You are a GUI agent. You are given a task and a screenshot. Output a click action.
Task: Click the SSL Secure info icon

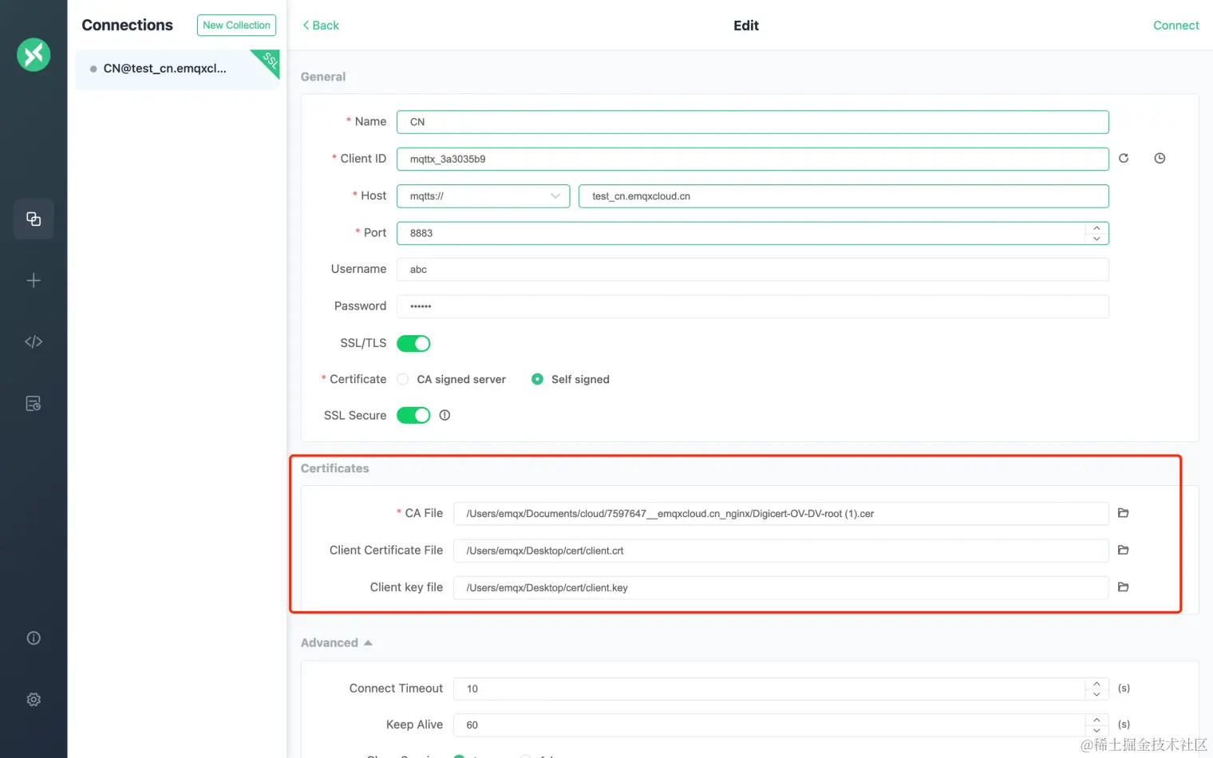445,415
